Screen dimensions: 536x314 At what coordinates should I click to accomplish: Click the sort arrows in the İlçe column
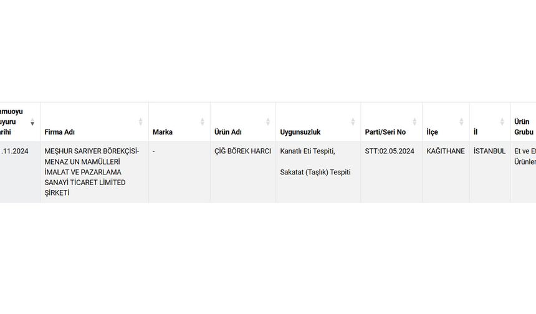point(461,122)
